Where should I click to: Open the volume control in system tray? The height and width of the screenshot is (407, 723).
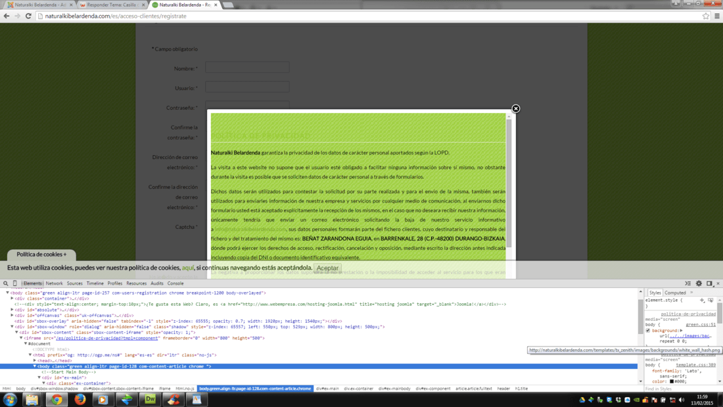(682, 400)
